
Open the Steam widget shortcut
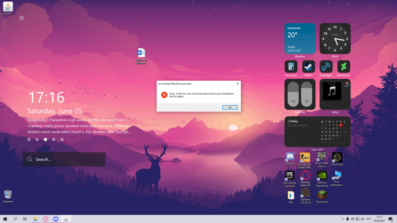point(308,66)
